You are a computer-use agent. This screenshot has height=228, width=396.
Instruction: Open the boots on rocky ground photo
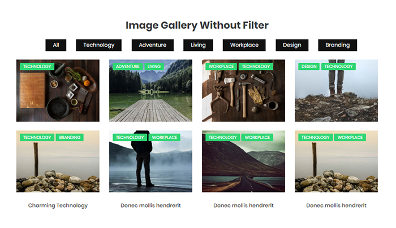tap(336, 96)
